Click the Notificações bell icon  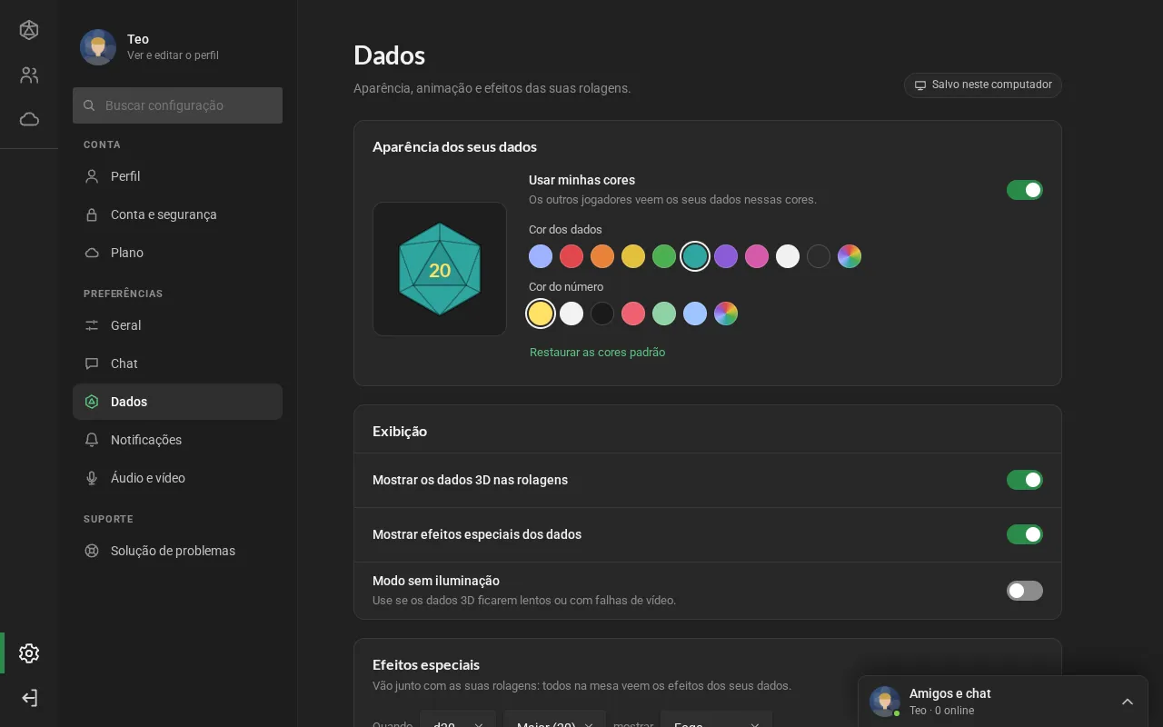click(x=92, y=440)
